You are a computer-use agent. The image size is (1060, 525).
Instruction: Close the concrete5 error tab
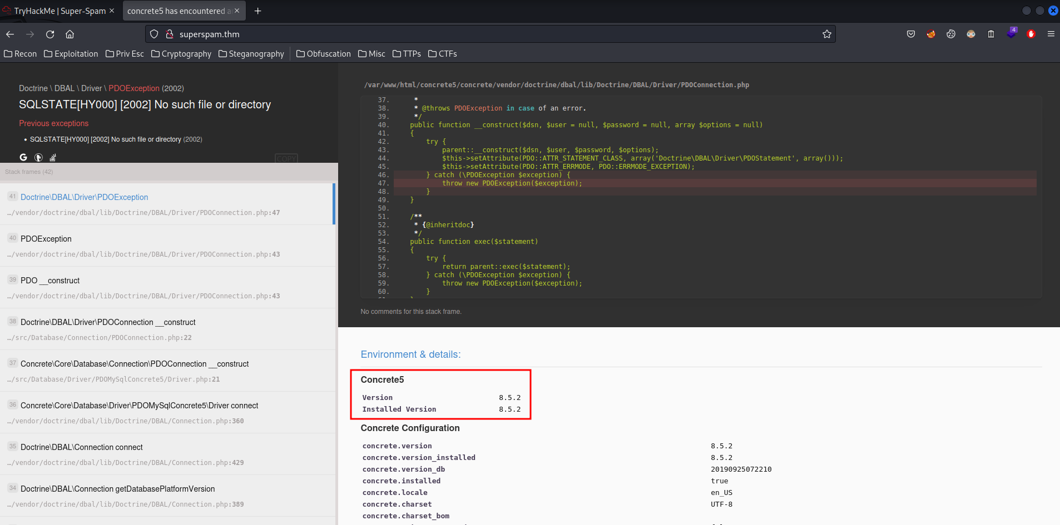[x=237, y=11]
